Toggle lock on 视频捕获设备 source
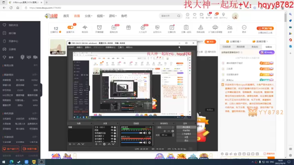Image resolution: width=294 pixels, height=165 pixels. [x=115, y=133]
